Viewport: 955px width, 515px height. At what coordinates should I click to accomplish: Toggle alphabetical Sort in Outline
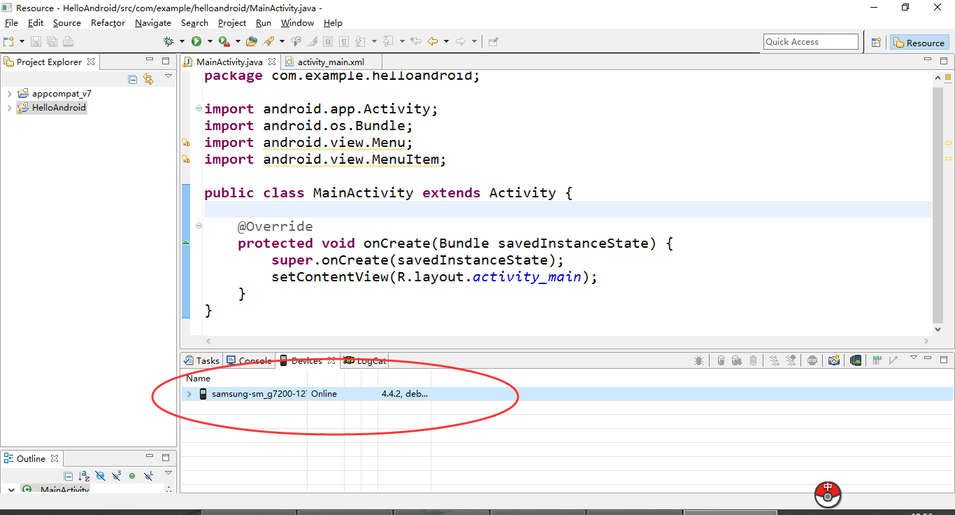[x=84, y=476]
